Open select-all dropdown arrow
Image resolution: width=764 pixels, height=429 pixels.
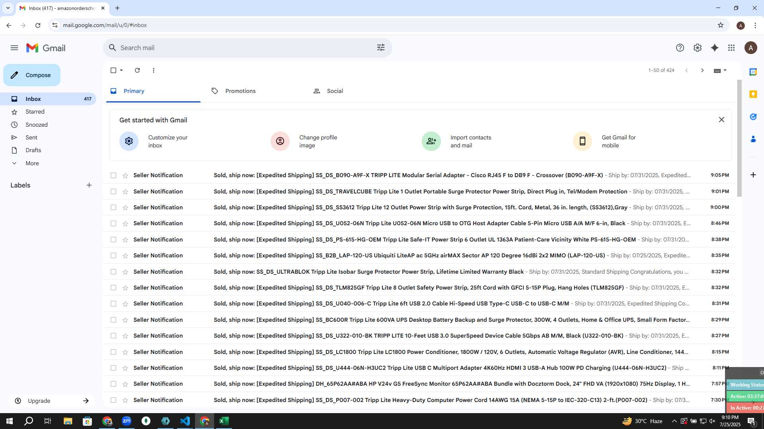tap(121, 70)
